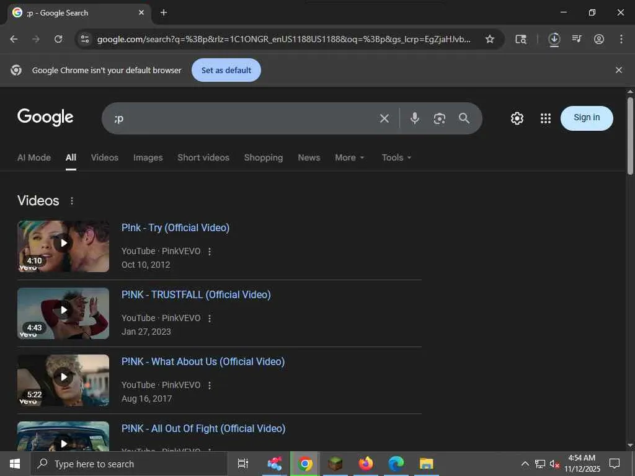Click the Windows taskbar search box
Screen dimensions: 635x476
[x=129, y=464]
